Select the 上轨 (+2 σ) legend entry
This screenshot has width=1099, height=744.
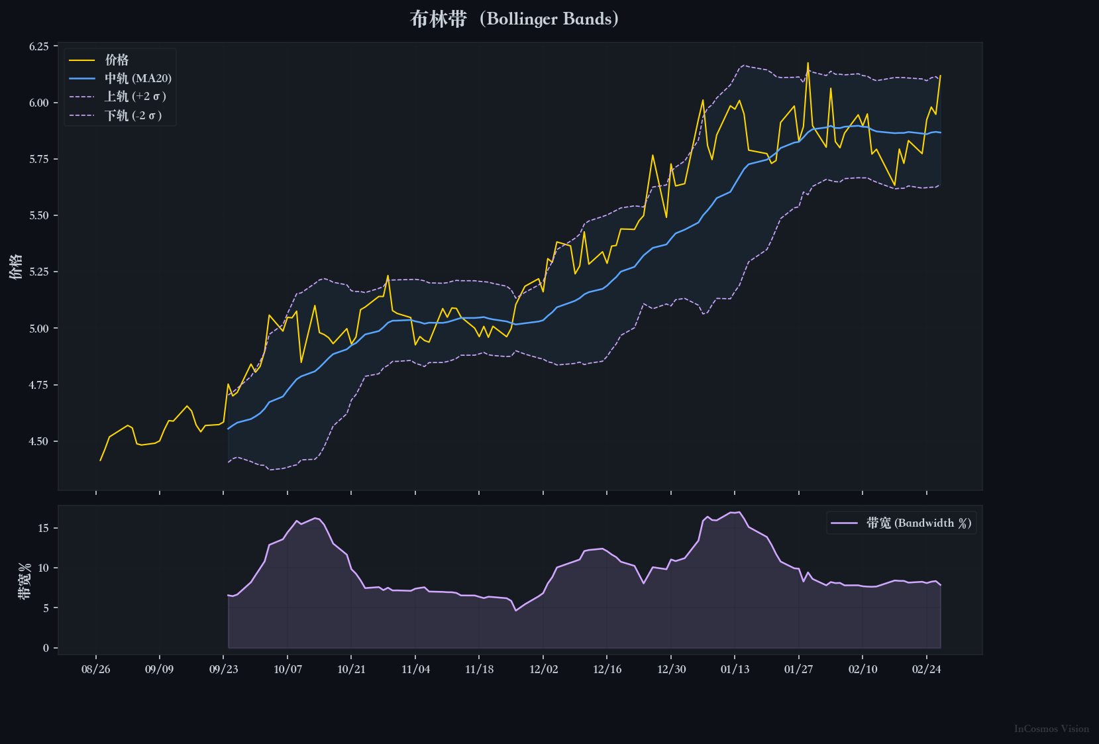(117, 97)
